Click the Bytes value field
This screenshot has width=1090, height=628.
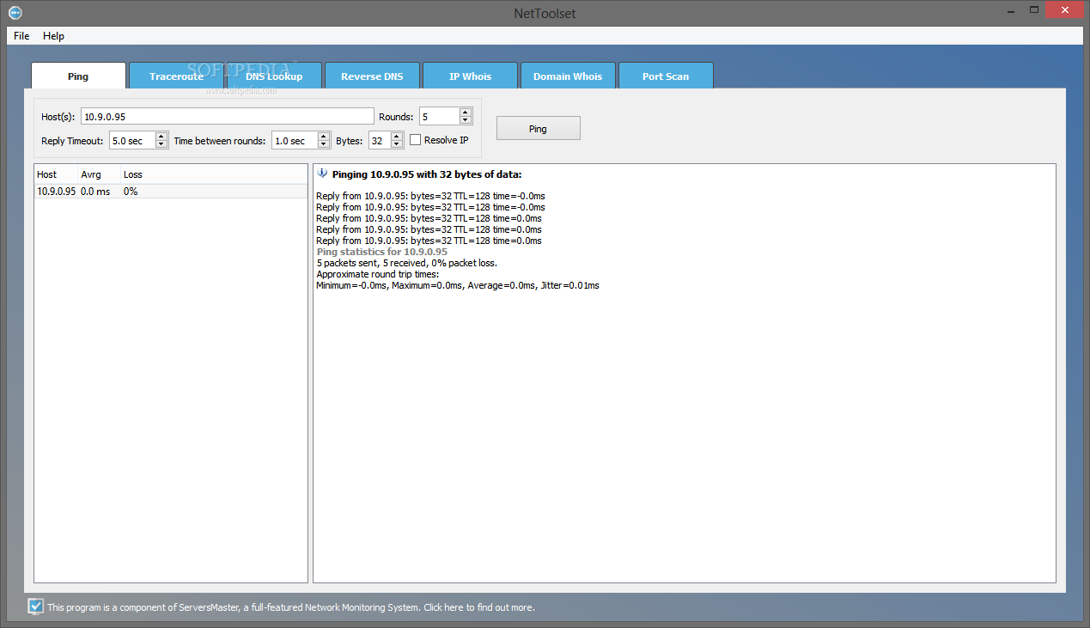380,140
